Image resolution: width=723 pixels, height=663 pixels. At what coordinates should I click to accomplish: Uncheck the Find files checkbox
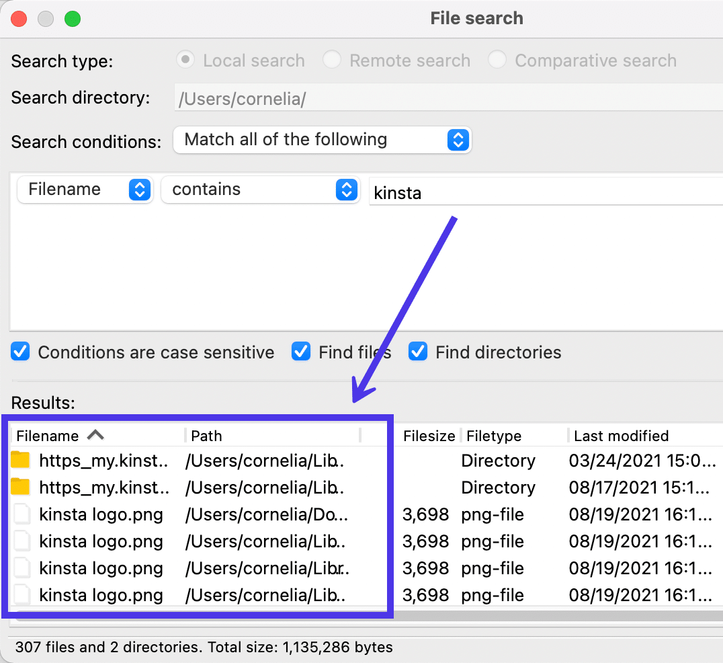(x=302, y=352)
